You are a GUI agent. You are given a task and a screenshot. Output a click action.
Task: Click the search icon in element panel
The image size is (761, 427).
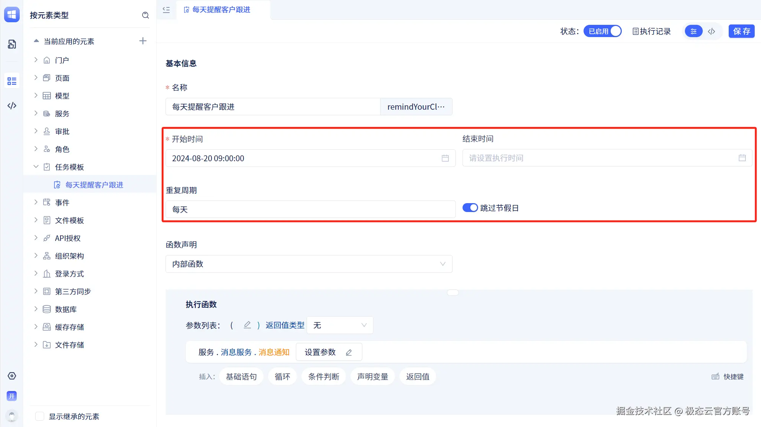146,15
